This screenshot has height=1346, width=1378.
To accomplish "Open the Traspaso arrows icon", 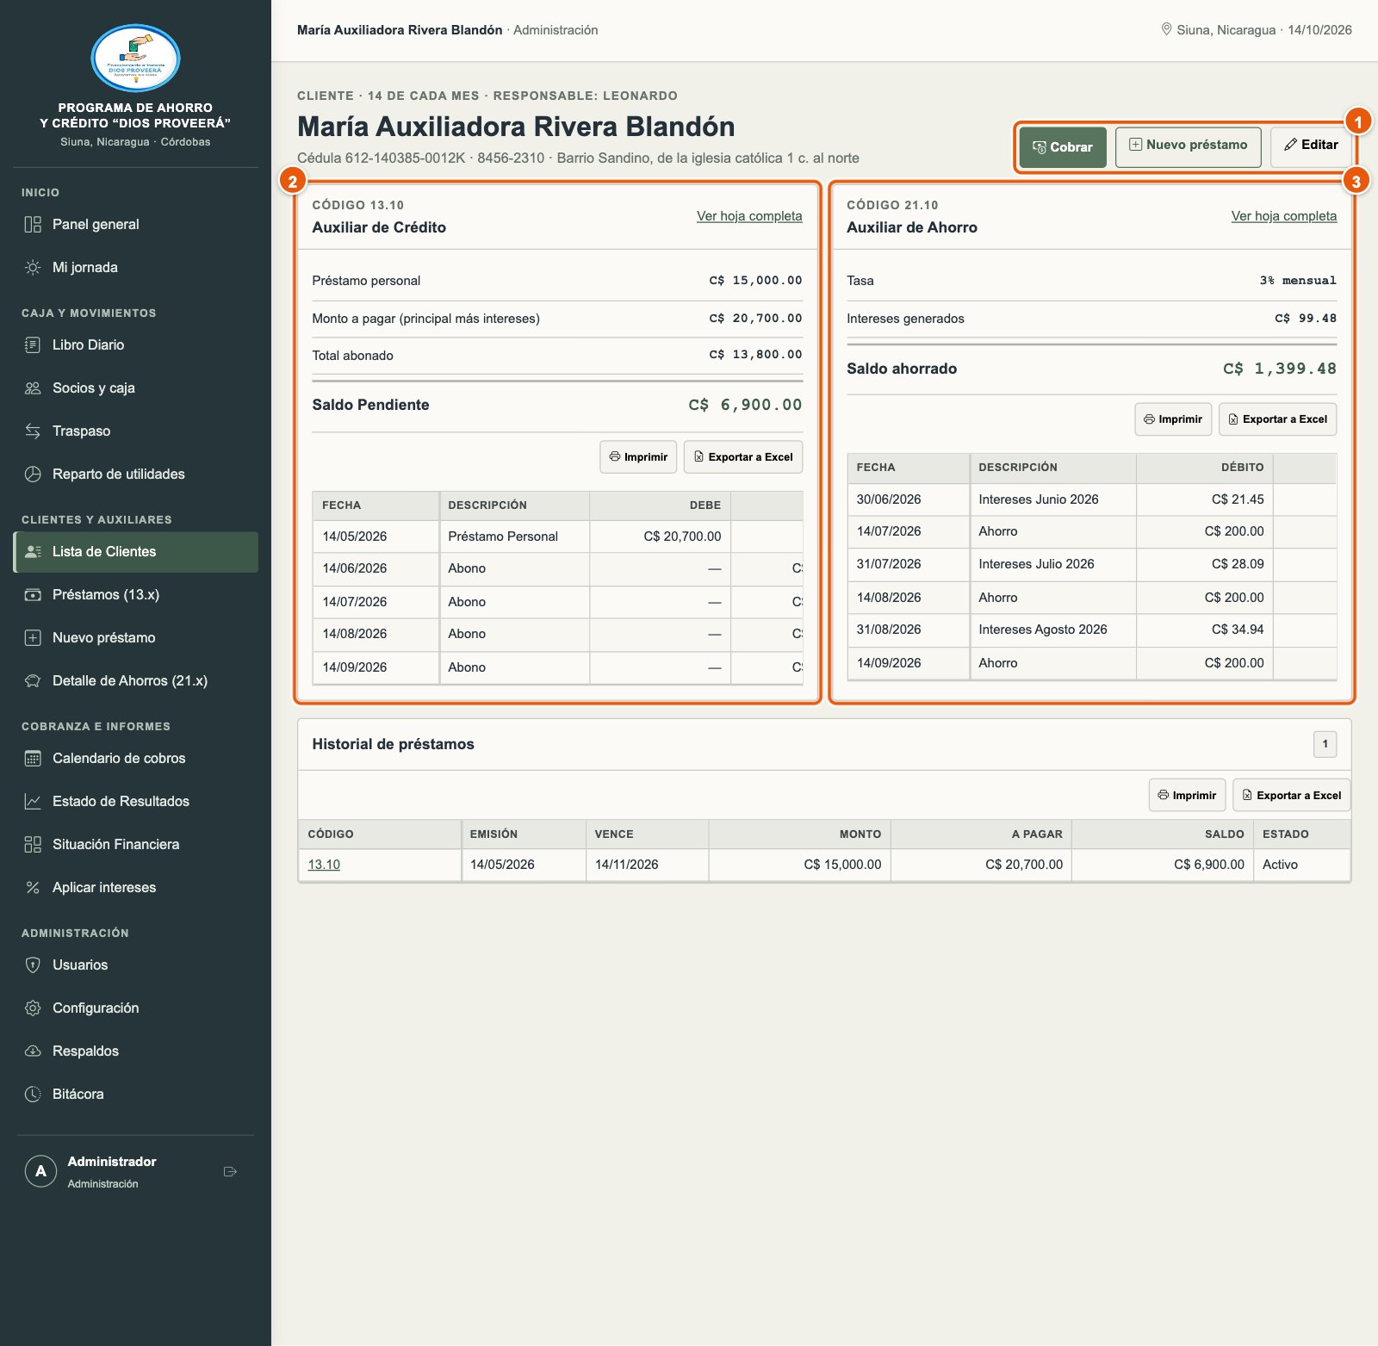I will point(33,431).
